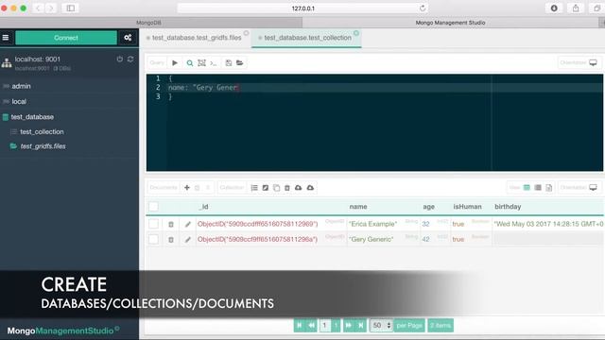Load a saved query with the open folder icon
This screenshot has height=340, width=605.
click(x=239, y=63)
